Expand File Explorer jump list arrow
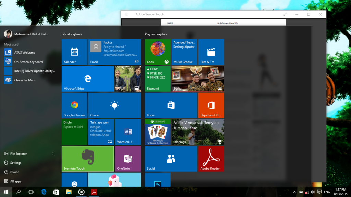 click(52, 154)
